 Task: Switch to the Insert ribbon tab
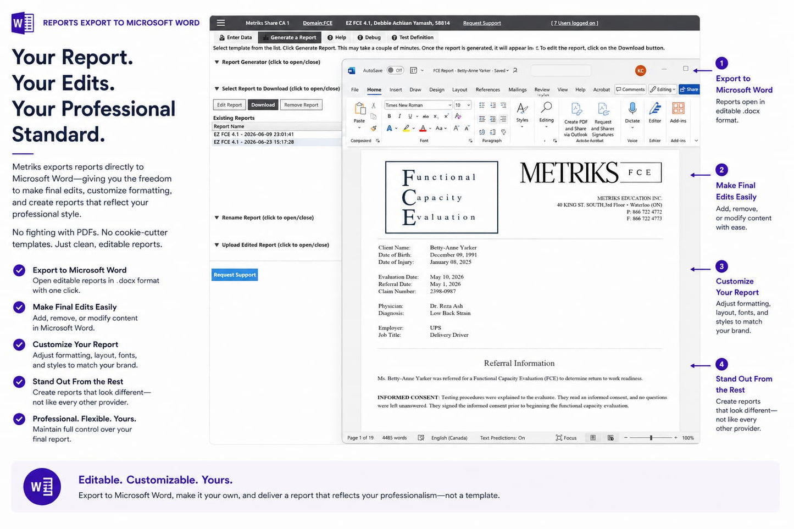coord(396,90)
